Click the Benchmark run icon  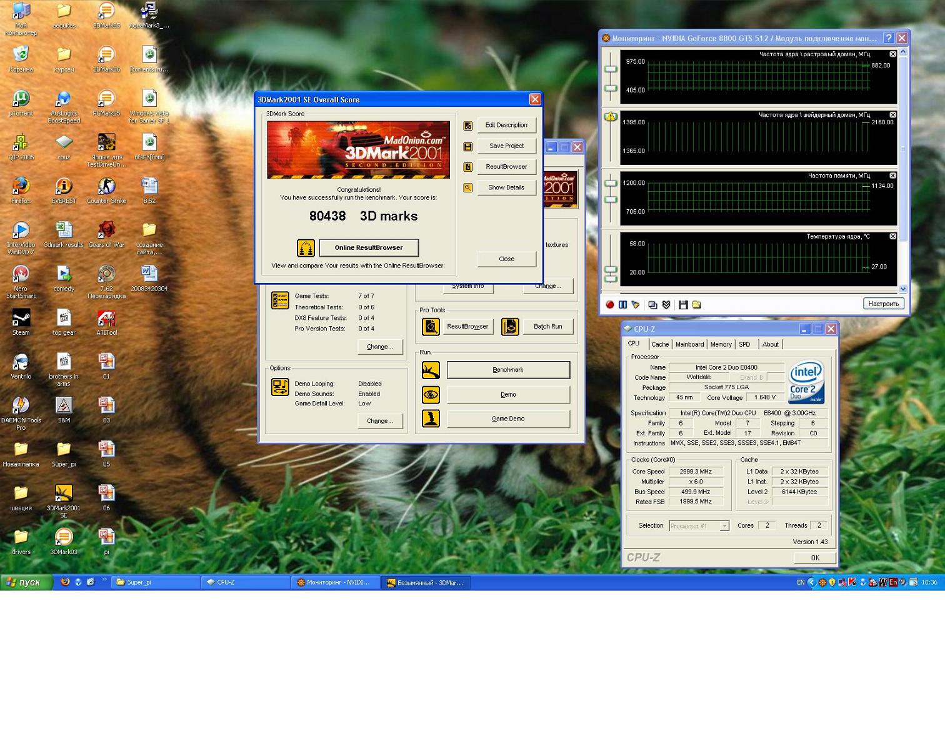[431, 370]
